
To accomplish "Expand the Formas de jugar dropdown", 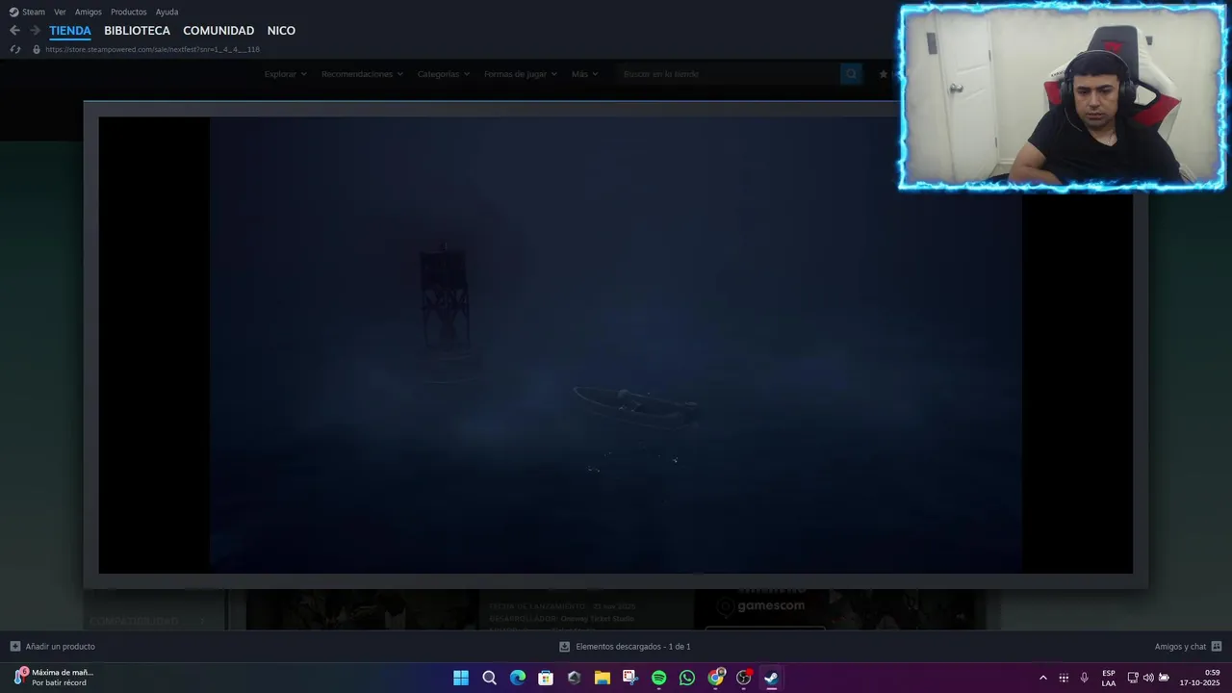I will coord(521,74).
